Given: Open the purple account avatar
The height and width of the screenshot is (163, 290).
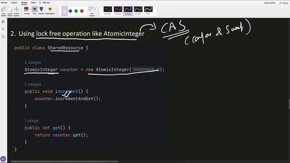Looking at the screenshot, I should click(x=3, y=159).
